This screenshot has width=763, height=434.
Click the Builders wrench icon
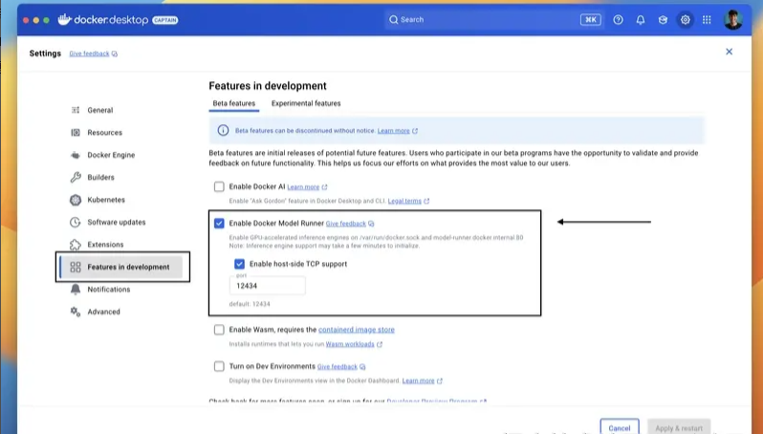[x=76, y=177]
